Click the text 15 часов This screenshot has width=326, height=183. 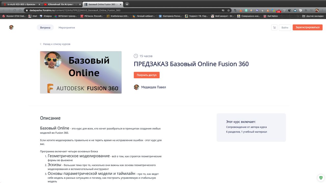coord(146,56)
